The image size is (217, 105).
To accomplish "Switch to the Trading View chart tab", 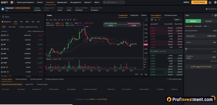I will coord(134,15).
